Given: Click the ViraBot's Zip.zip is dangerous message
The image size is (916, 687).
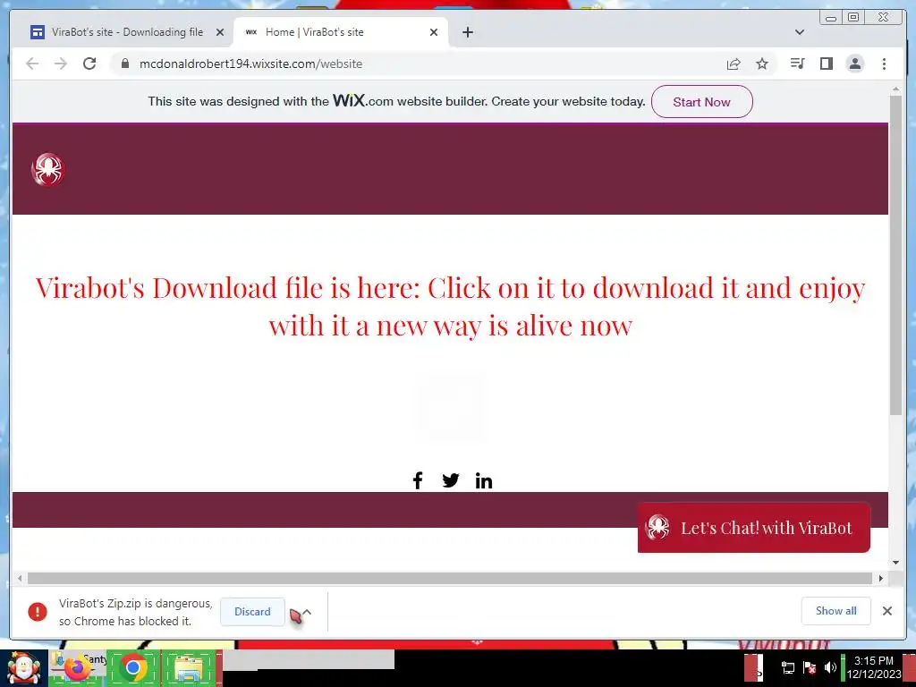Looking at the screenshot, I should point(136,612).
